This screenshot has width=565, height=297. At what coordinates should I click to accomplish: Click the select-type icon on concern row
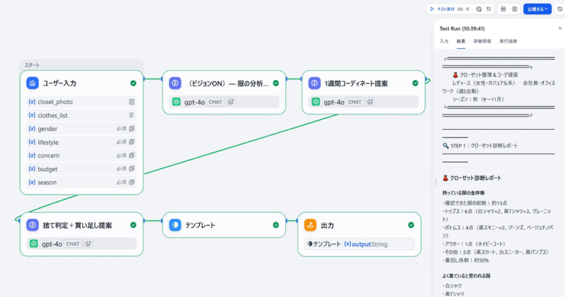point(131,155)
